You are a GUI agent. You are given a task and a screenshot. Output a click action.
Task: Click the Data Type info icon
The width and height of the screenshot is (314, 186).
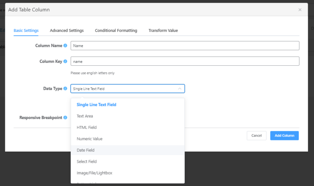pos(65,89)
